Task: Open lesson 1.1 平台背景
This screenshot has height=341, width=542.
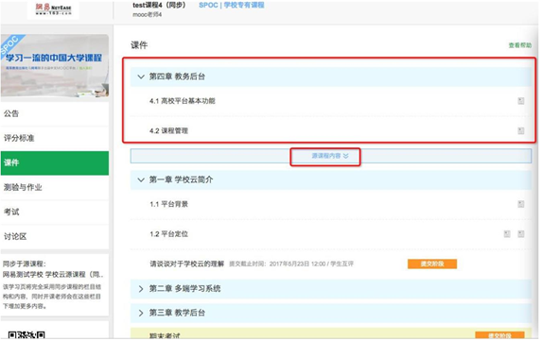Action: point(168,204)
